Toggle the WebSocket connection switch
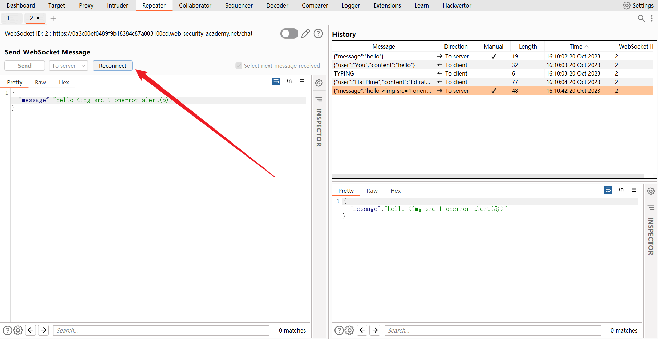 coord(289,33)
